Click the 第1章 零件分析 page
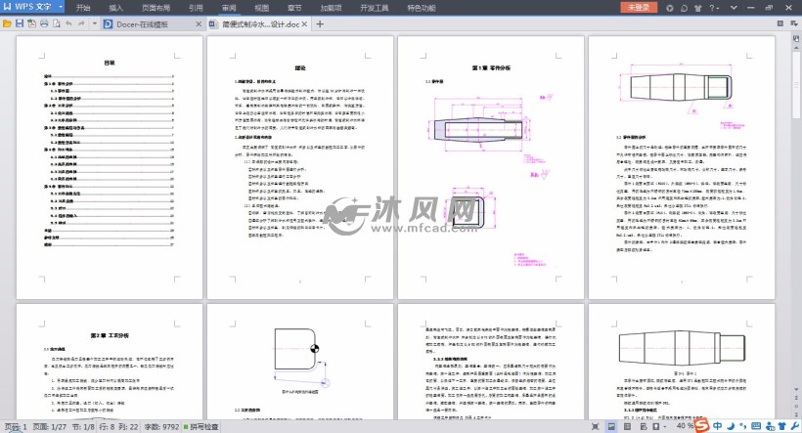This screenshot has width=802, height=433. click(x=491, y=167)
